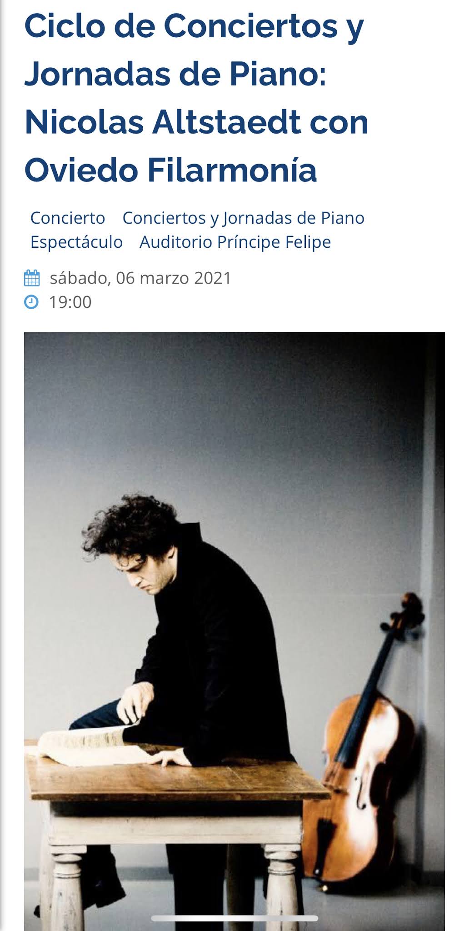
Task: Open the Auditorio Príncipe Felipe venue link
Action: pos(235,242)
